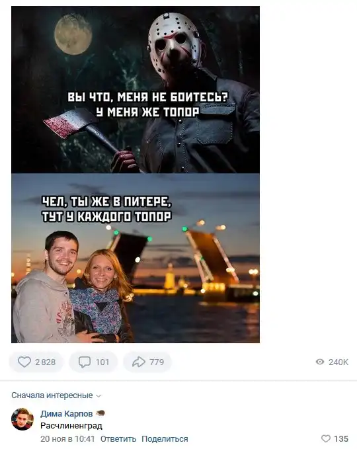Open comments via the speech bubble icon
The width and height of the screenshot is (357, 449).
[85, 362]
